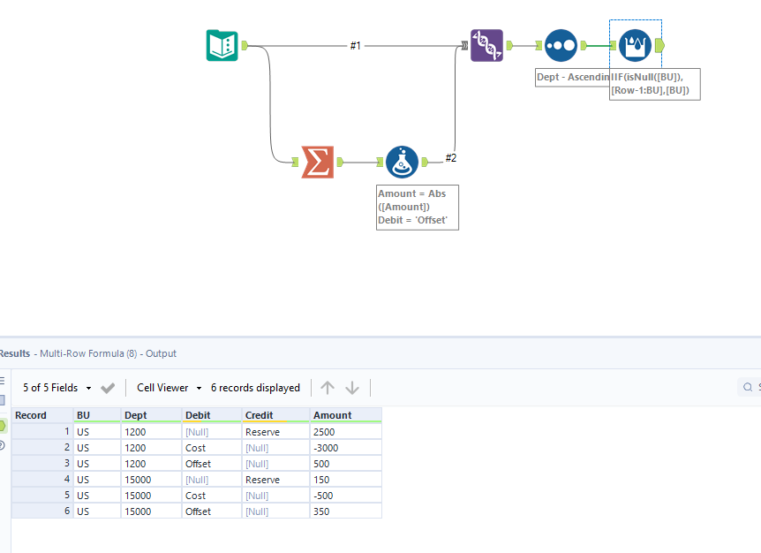761x553 pixels.
Task: Open the Cell Viewer dropdown
Action: pyautogui.click(x=168, y=387)
